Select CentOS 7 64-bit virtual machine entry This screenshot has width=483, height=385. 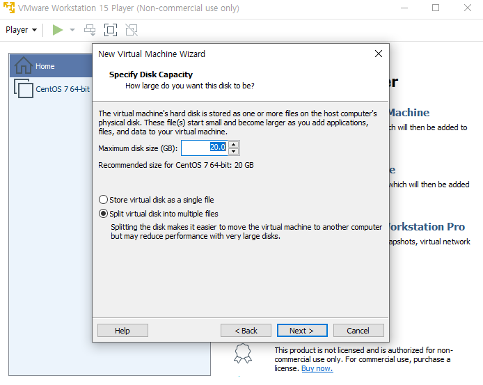(52, 89)
